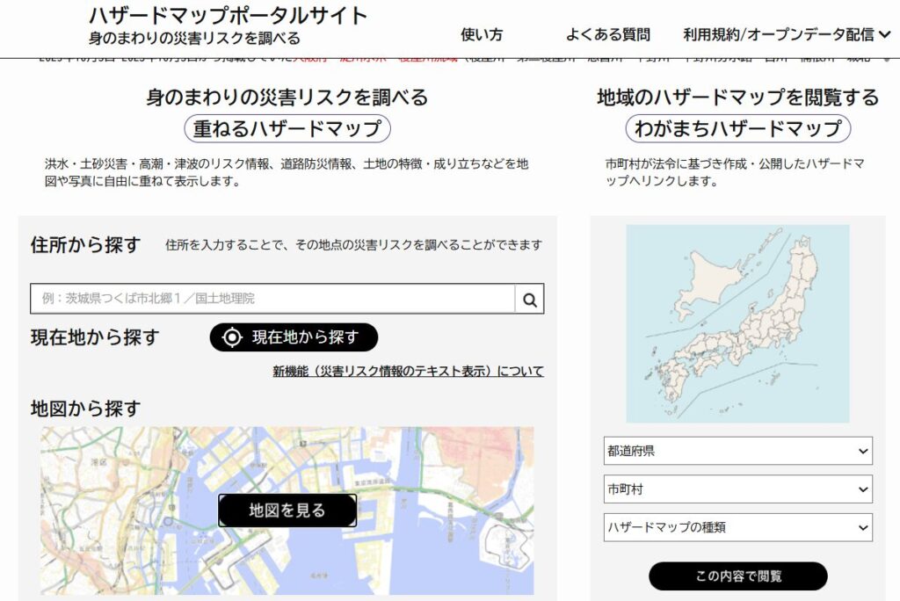Click the 身のまわりの災害リスクを調べる heading
Viewport: 900px width, 601px height.
tap(287, 97)
